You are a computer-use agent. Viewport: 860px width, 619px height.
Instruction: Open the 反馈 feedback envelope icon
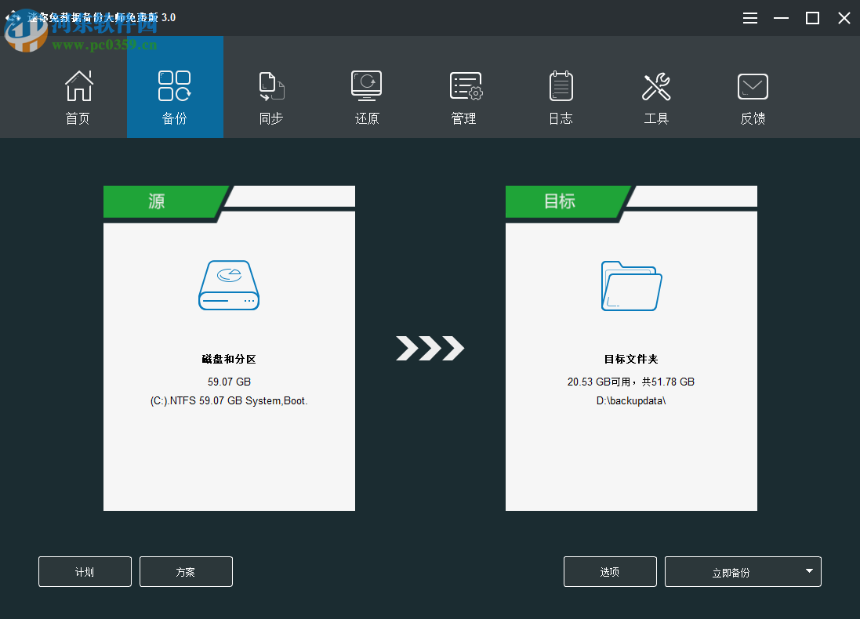tap(753, 87)
